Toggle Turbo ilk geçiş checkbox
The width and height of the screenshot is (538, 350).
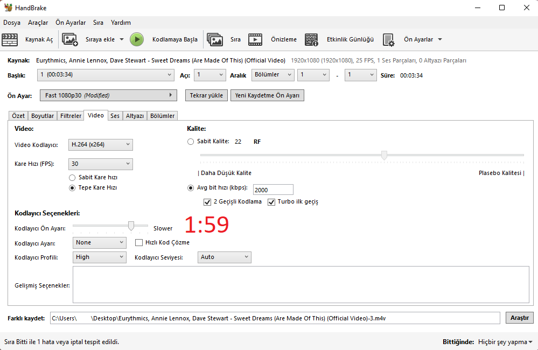click(x=271, y=202)
